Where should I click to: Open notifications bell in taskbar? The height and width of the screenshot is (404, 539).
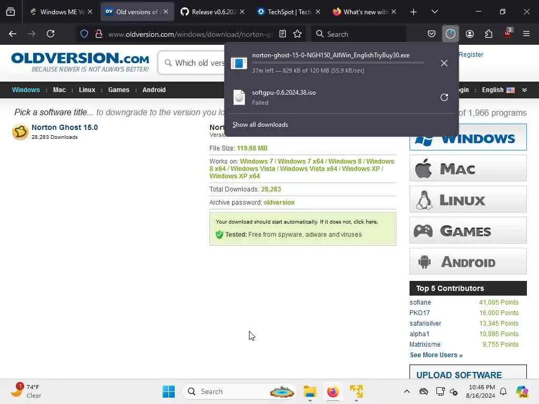point(503,391)
